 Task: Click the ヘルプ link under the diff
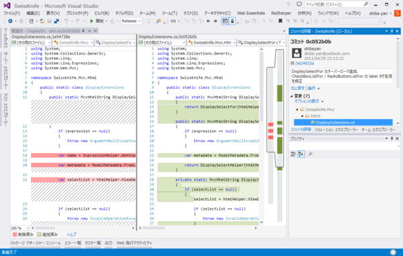click(71, 234)
